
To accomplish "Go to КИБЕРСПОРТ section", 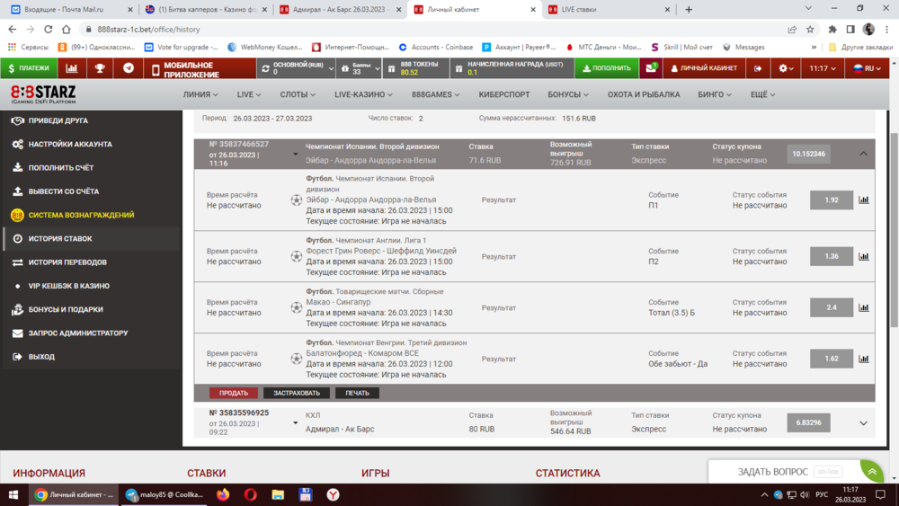I will point(504,94).
